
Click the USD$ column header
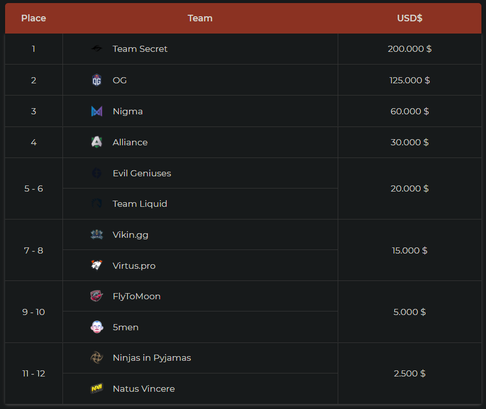(x=410, y=18)
